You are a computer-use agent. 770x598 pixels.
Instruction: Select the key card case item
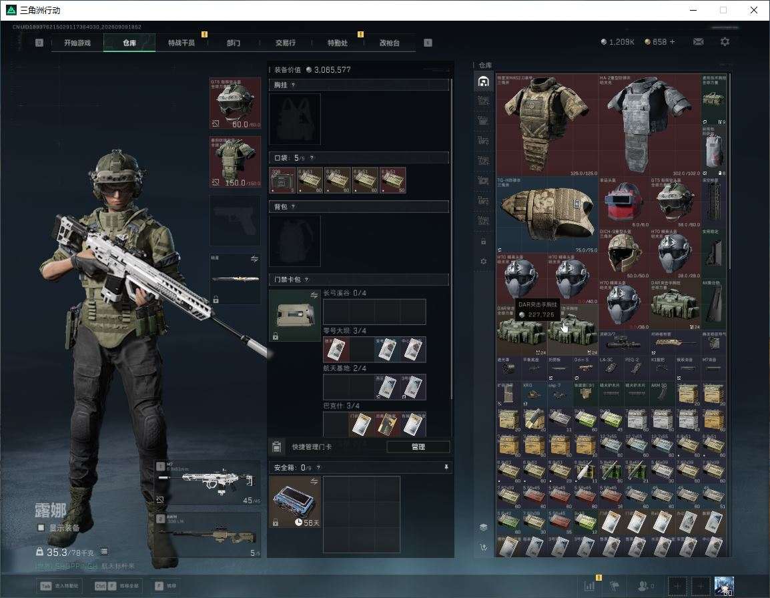(x=295, y=316)
